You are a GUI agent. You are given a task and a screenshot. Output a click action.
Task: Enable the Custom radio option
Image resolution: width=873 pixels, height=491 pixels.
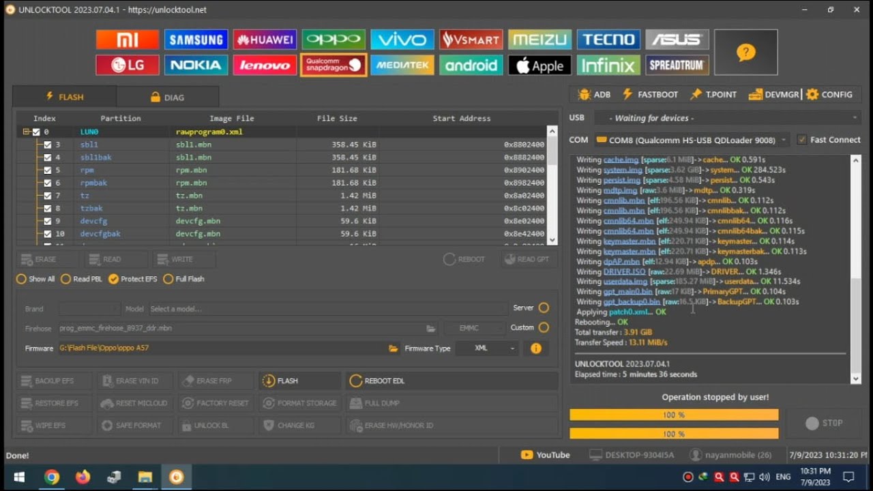point(544,327)
